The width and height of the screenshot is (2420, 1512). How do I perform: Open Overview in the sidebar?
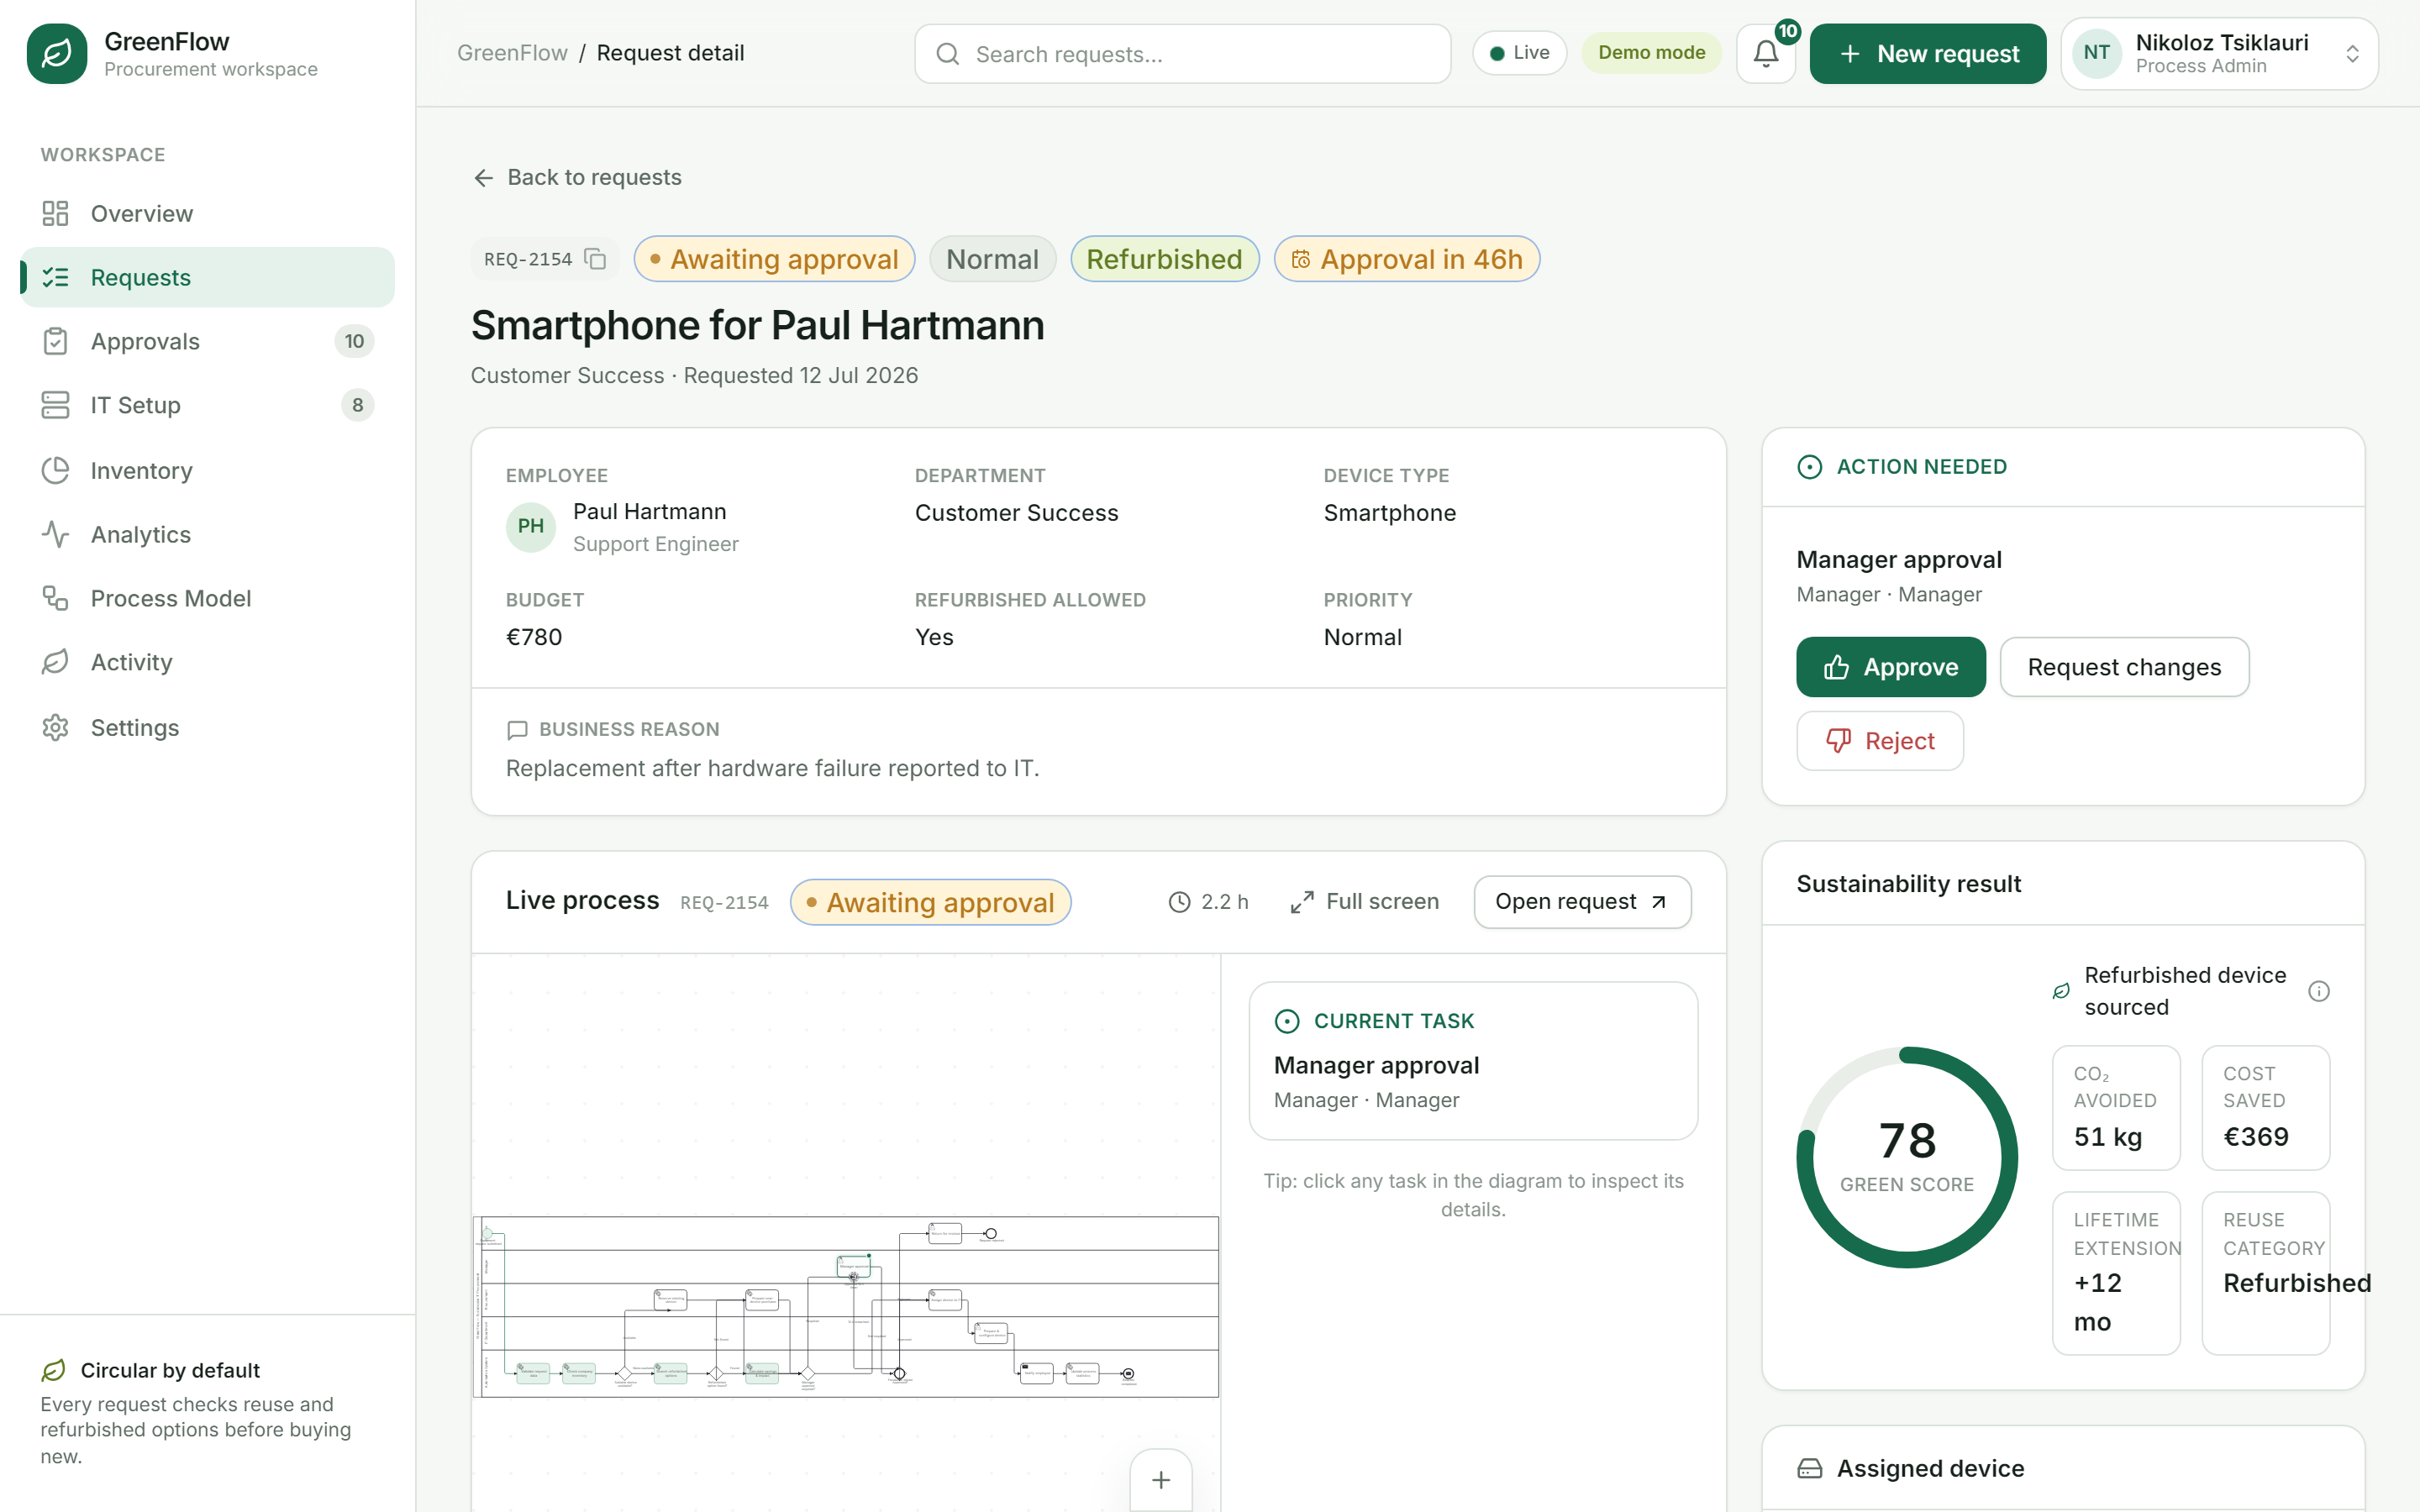(207, 213)
